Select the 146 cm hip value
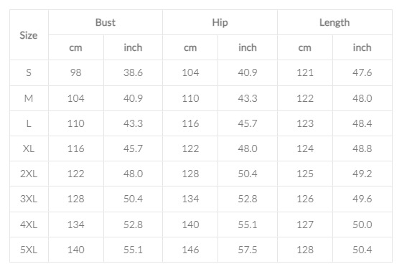This screenshot has width=407, height=269. 190,250
